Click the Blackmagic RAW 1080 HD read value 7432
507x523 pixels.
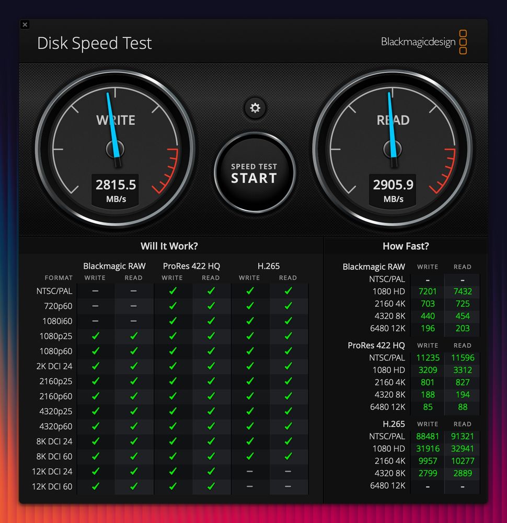pyautogui.click(x=463, y=291)
